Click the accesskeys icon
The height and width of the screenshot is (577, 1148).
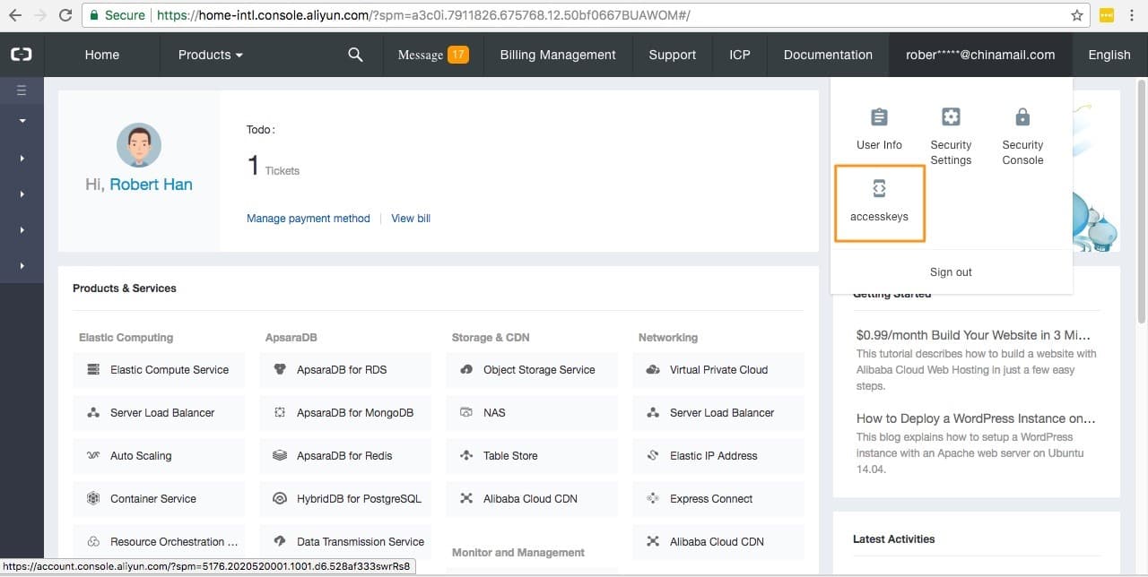coord(879,188)
